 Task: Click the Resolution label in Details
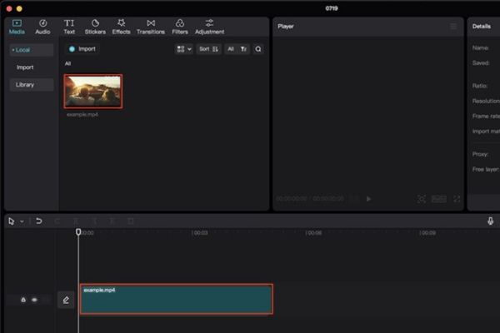[486, 101]
